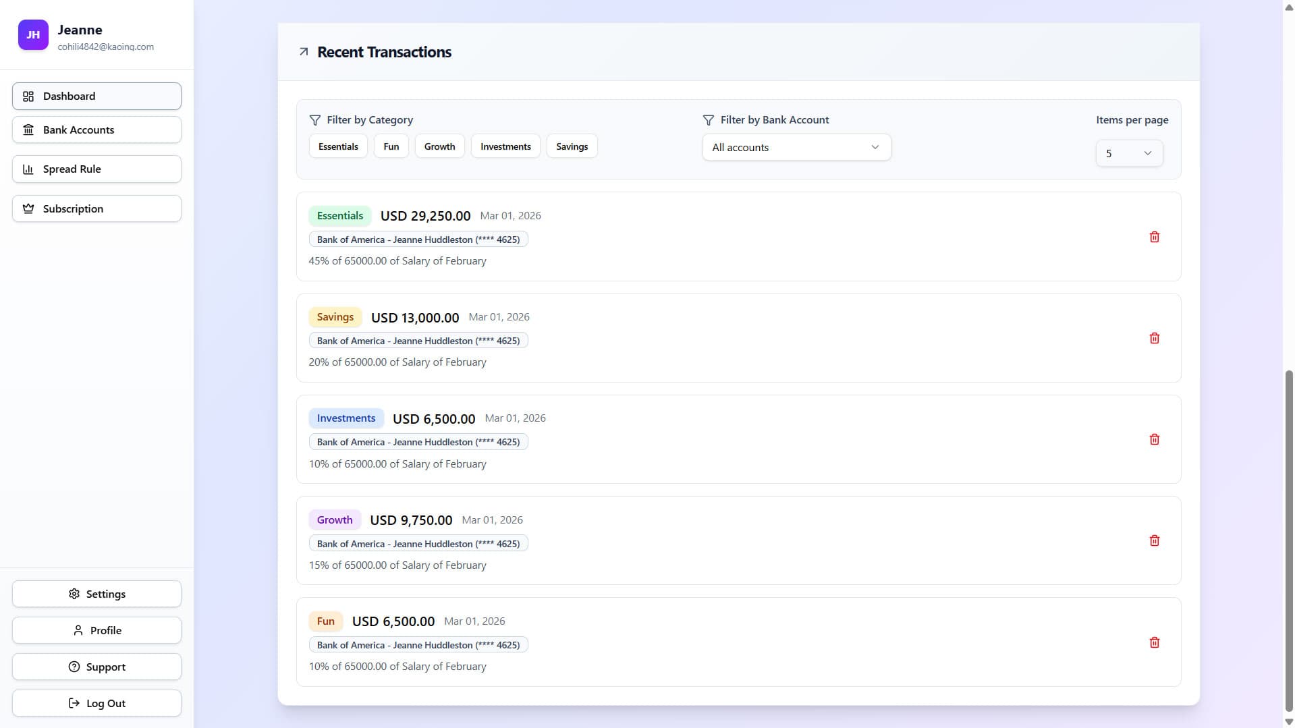Click the Filter by Category funnel icon
Viewport: 1295px width, 728px height.
(x=315, y=120)
